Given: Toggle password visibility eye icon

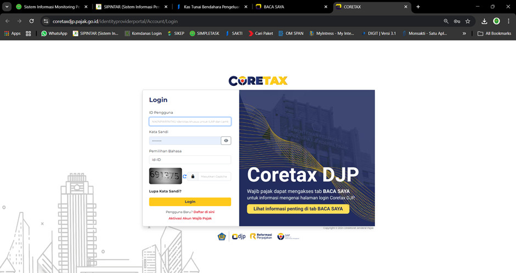Looking at the screenshot, I should [226, 141].
